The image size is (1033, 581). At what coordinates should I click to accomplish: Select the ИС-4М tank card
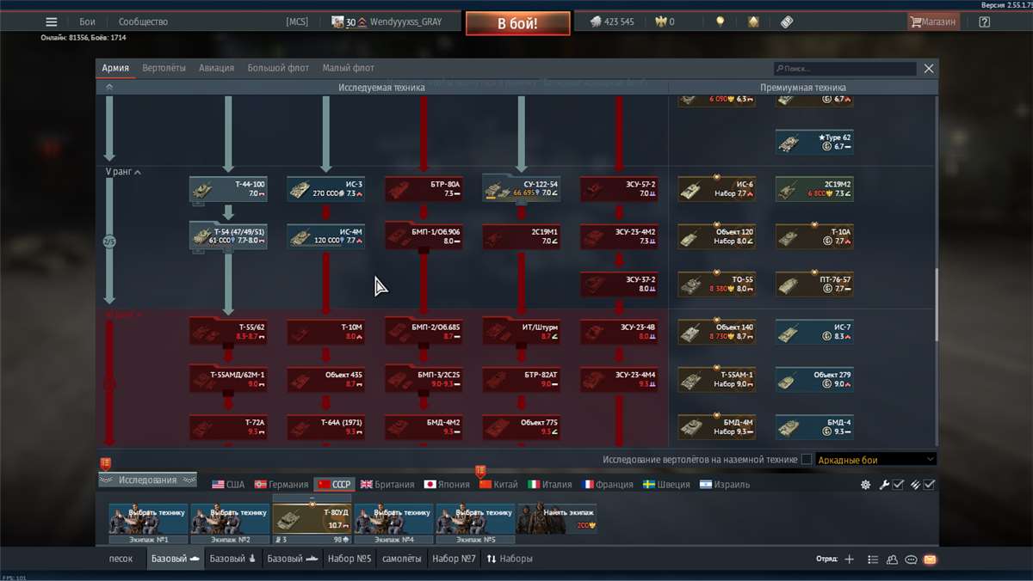[x=325, y=236]
